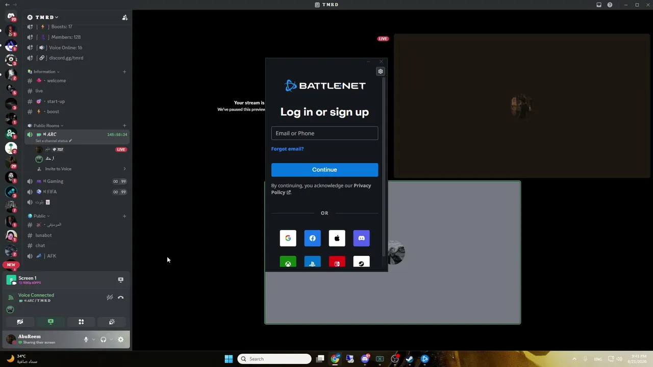Image resolution: width=653 pixels, height=367 pixels.
Task: Click the Battle.net login window scrollbar
Action: (x=385, y=166)
